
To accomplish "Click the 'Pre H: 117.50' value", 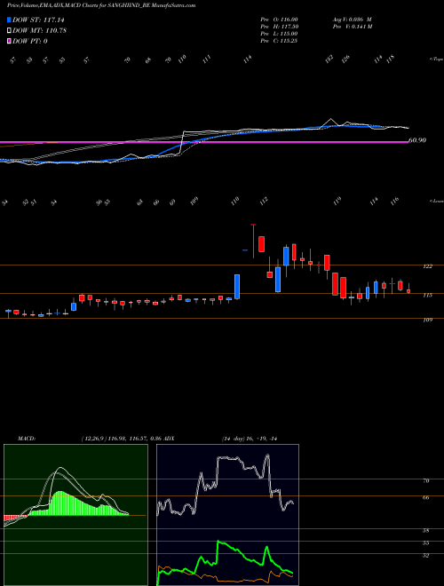I will [x=279, y=27].
